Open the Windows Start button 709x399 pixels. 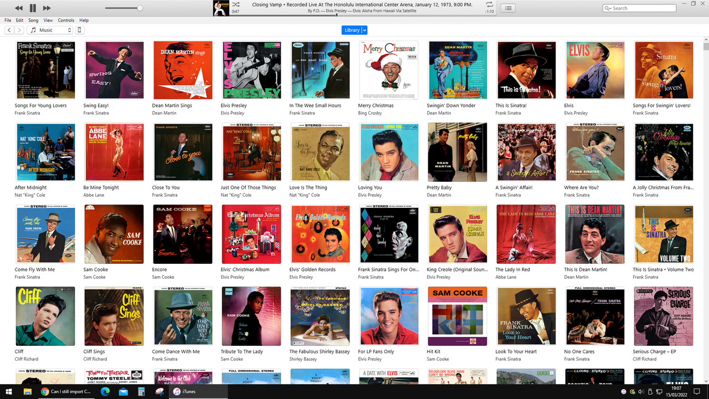[x=8, y=391]
